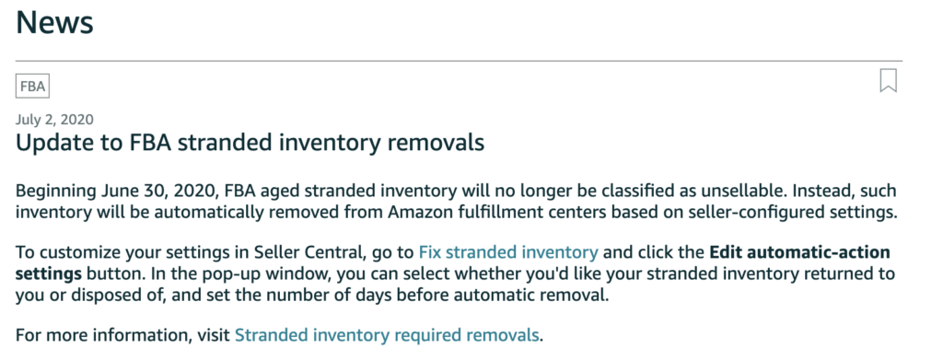The width and height of the screenshot is (943, 360).
Task: Click the FBA category tag
Action: tap(32, 87)
